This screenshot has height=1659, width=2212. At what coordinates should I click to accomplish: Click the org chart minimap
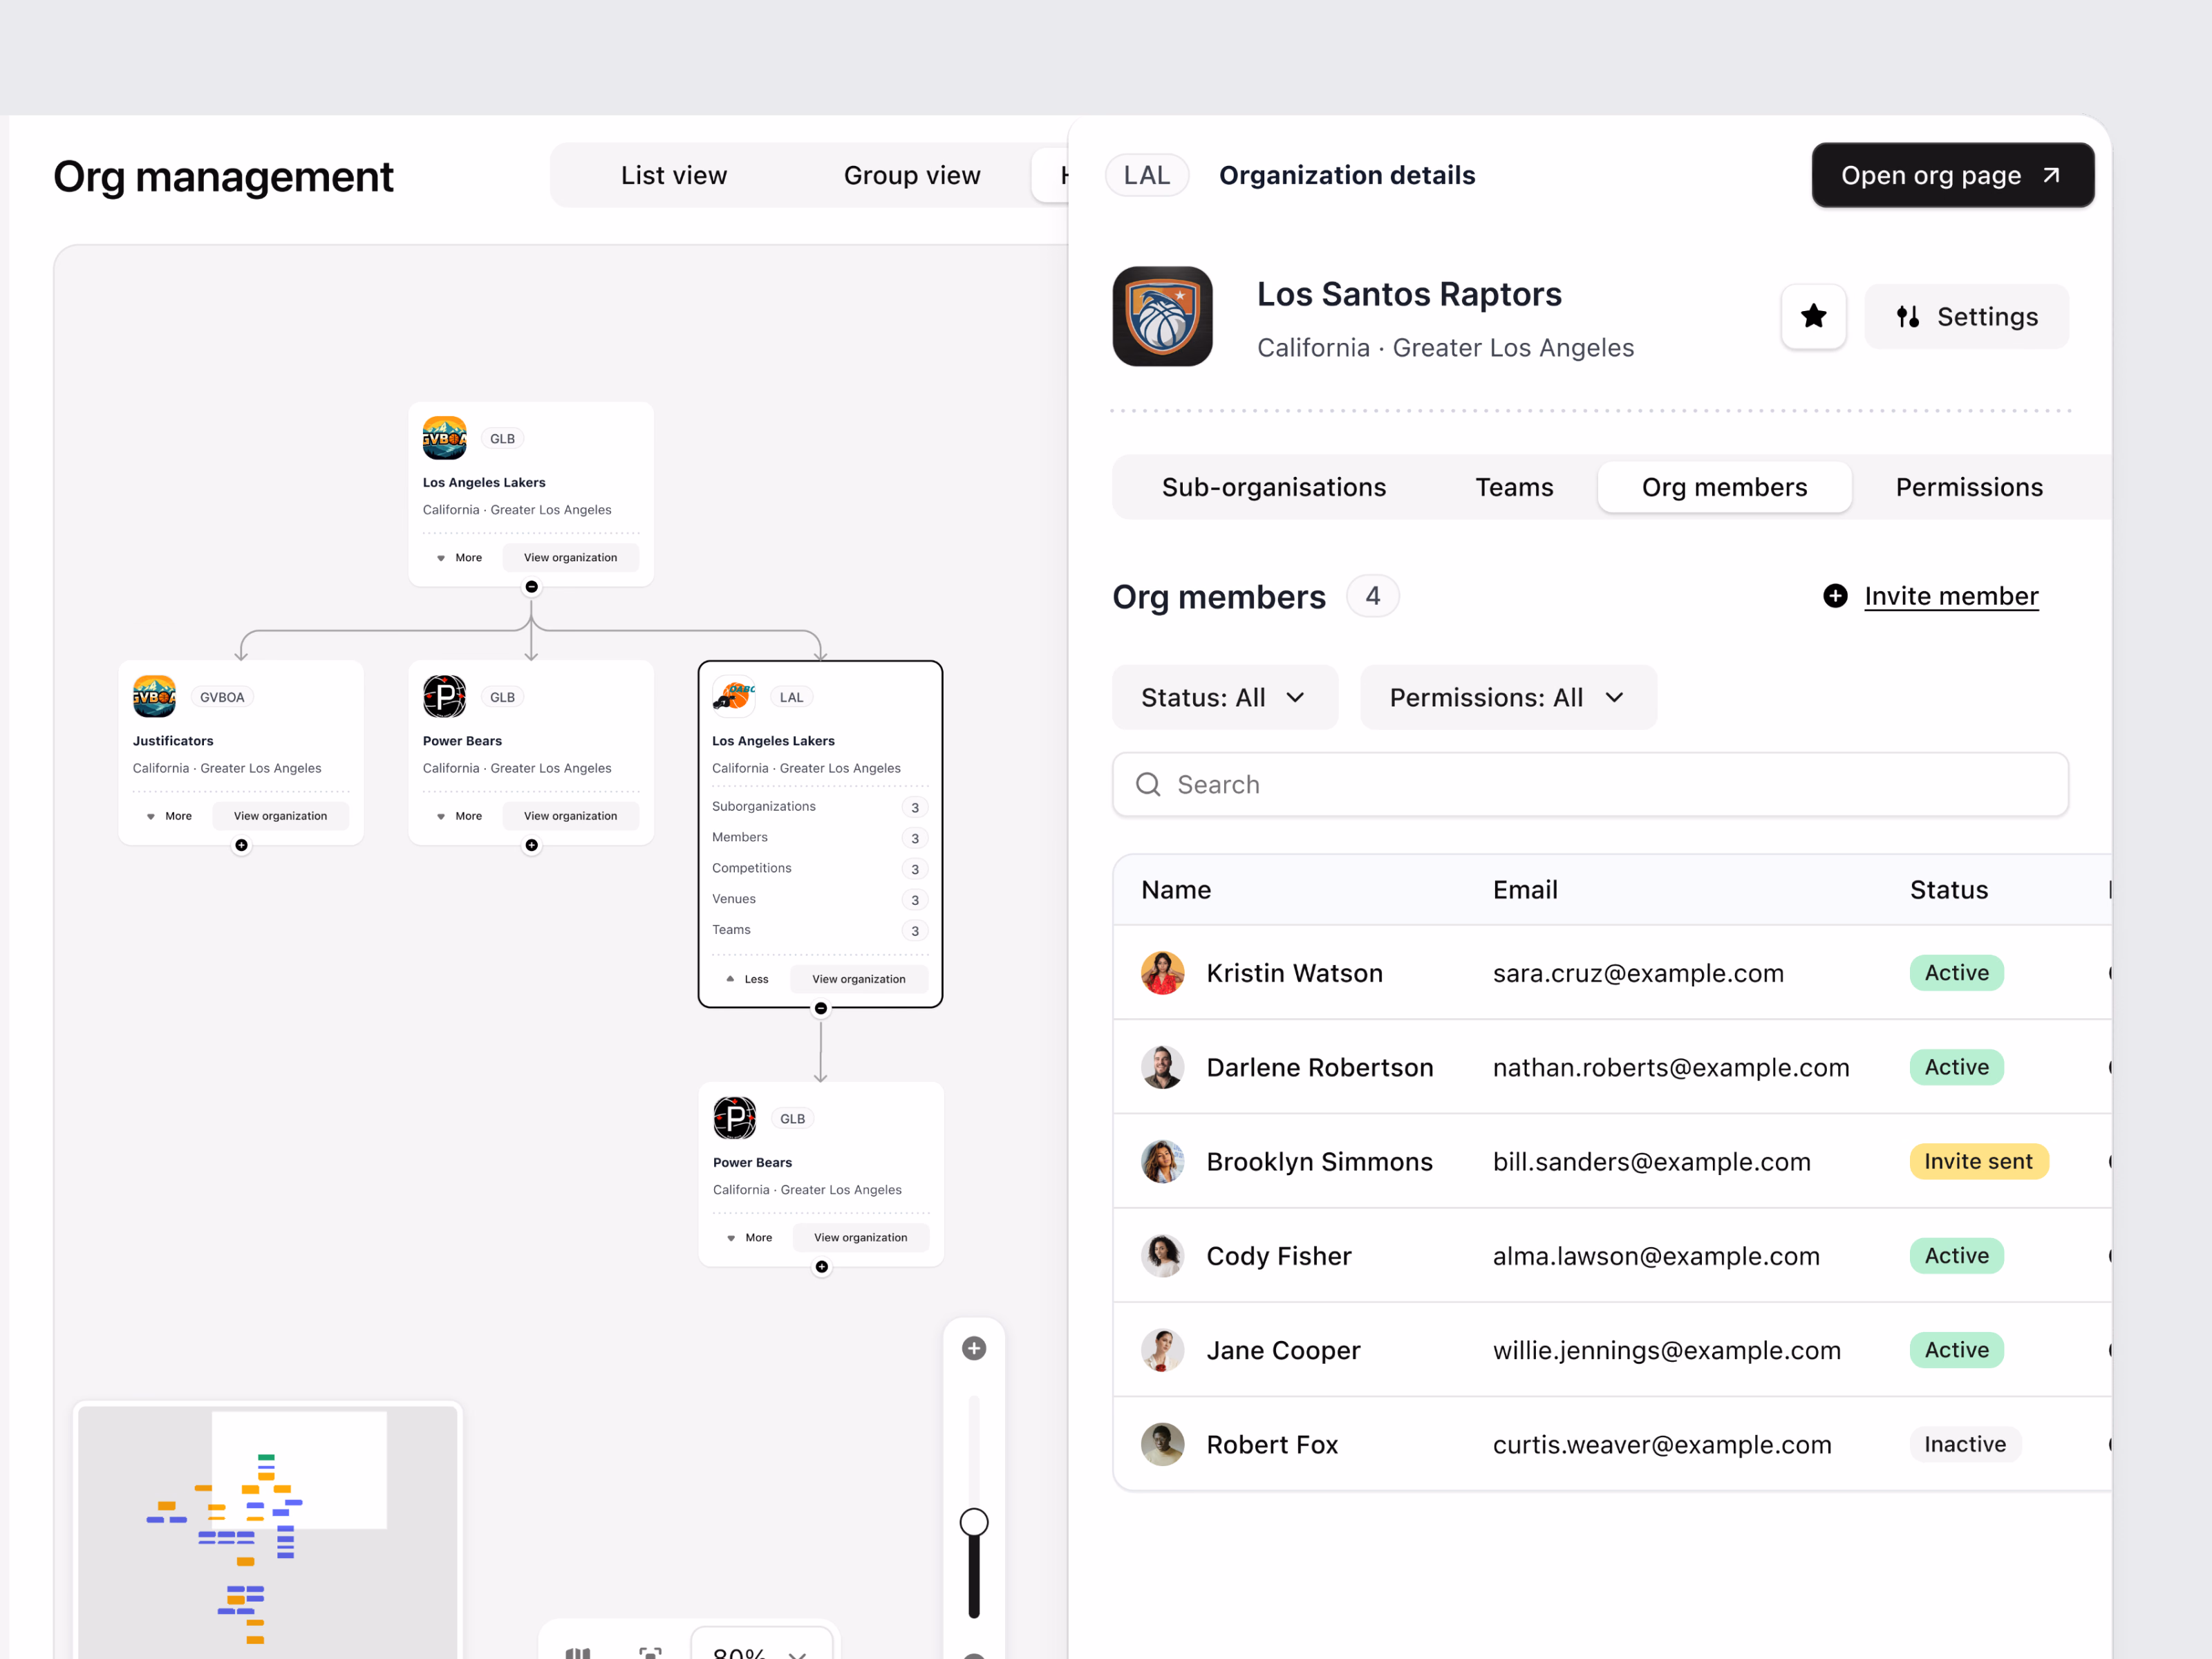(x=267, y=1531)
